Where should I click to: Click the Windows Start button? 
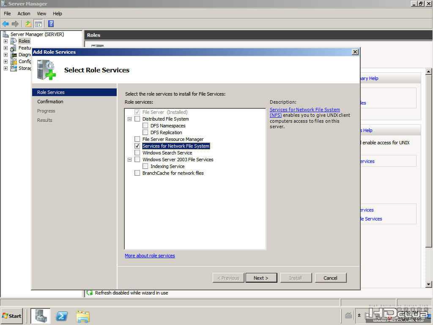(x=12, y=316)
